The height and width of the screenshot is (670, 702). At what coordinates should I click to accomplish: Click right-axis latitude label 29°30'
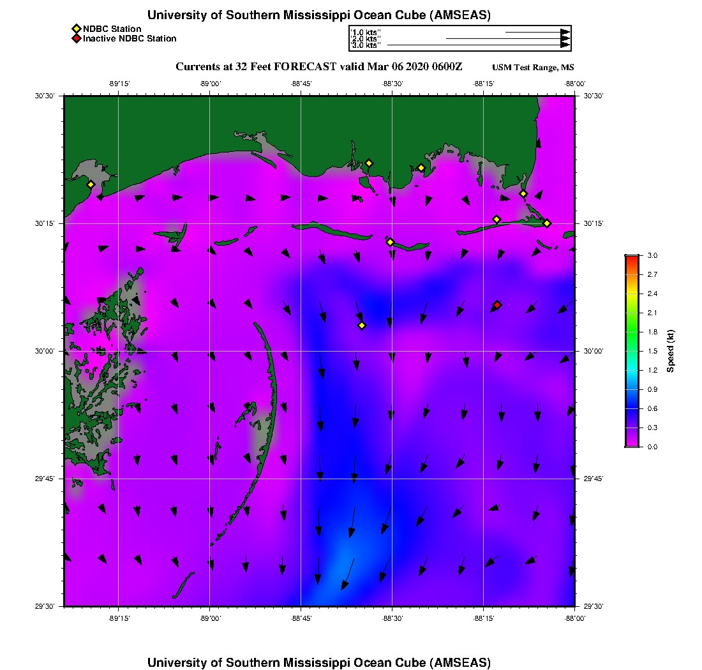coord(594,606)
